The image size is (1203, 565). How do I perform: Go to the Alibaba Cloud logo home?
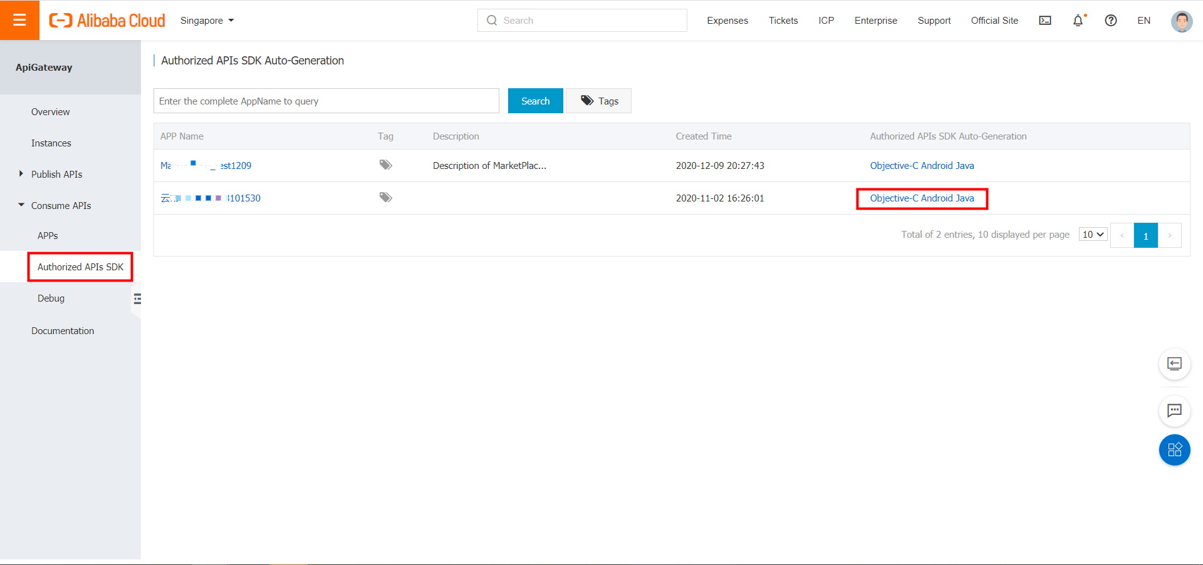(x=107, y=21)
